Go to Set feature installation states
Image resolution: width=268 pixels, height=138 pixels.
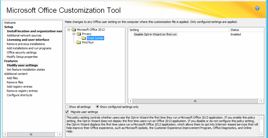tap(26, 70)
